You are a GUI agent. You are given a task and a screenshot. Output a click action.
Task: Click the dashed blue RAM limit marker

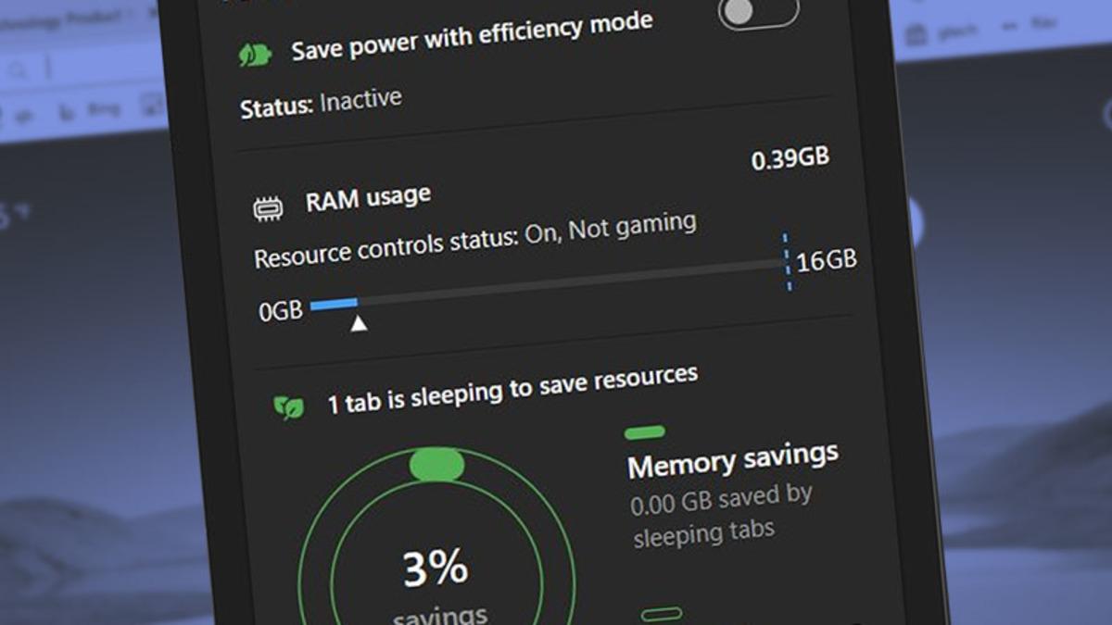tap(787, 262)
